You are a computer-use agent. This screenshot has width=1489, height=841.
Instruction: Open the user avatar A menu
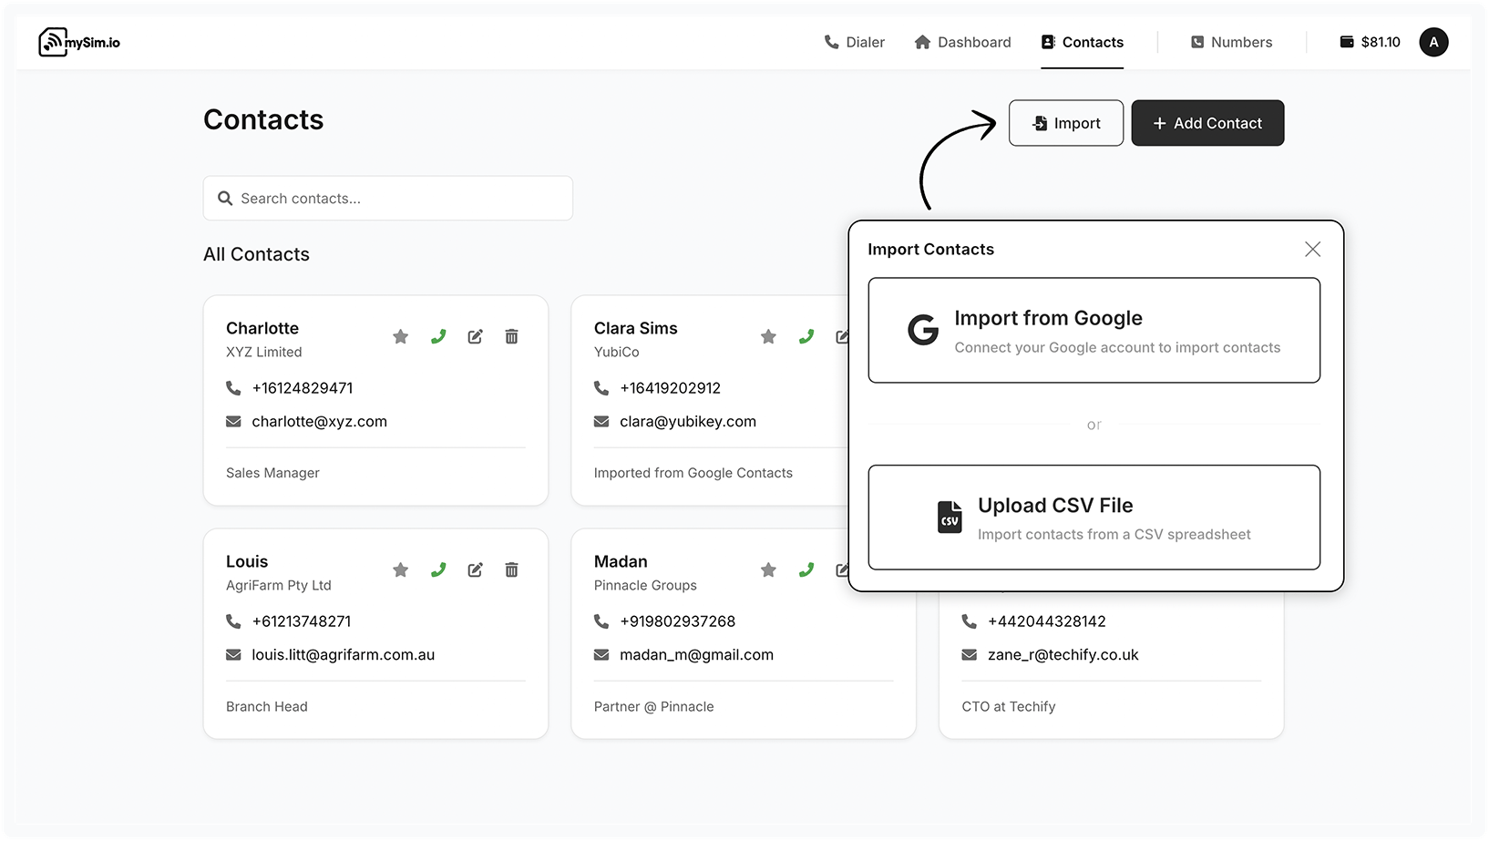click(x=1433, y=42)
